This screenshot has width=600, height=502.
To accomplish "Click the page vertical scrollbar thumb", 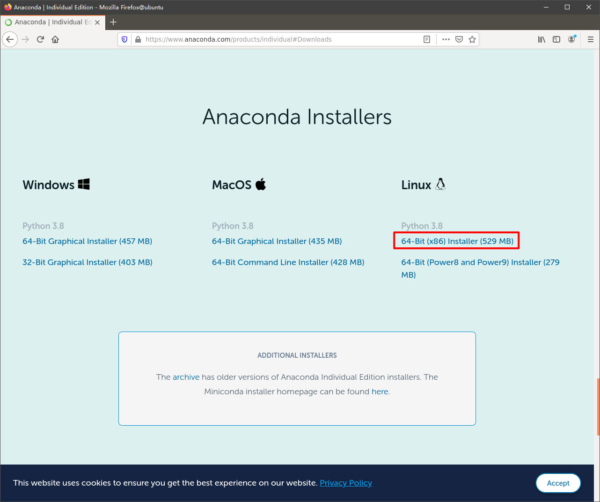I will tap(598, 406).
